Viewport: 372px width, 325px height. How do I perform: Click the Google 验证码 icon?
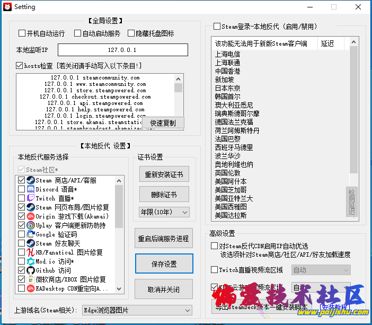pos(31,234)
